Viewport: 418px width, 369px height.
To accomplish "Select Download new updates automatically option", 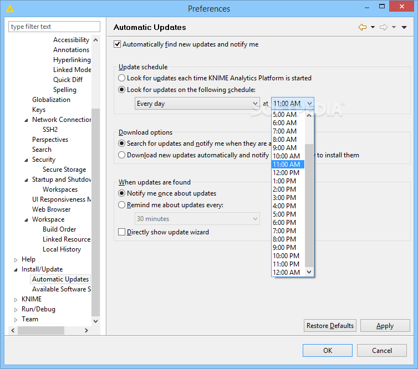I will click(121, 155).
